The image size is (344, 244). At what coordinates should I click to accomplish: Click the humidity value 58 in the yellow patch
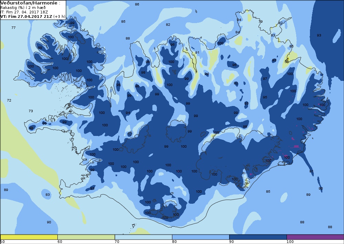(x=287, y=62)
